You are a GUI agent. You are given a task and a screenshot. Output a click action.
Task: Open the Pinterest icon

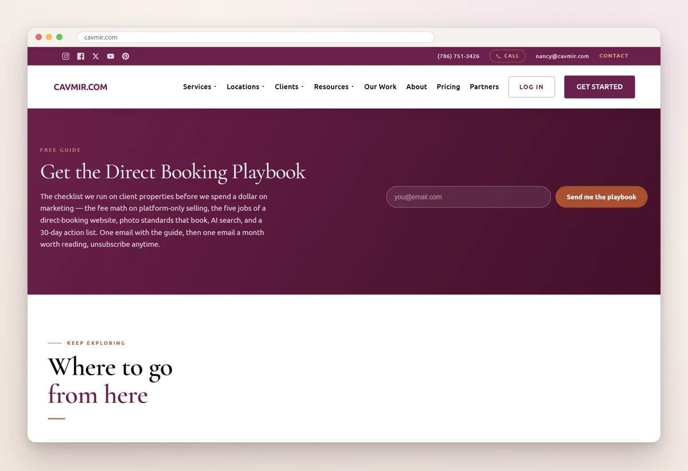126,56
